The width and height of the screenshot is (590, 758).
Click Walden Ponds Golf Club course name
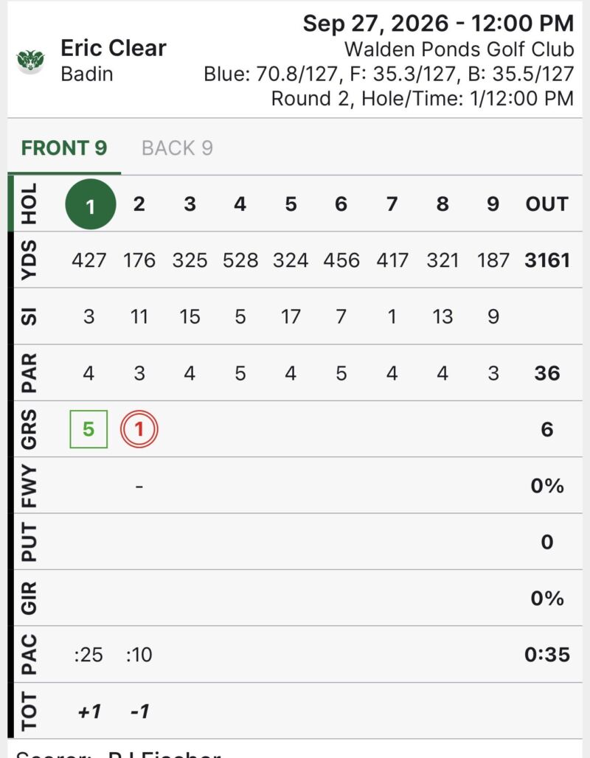[459, 49]
